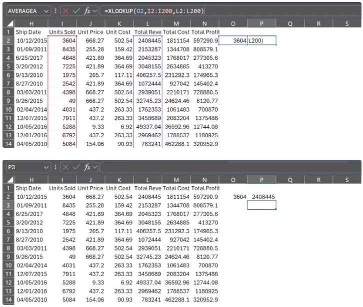Screen dimensions: 363x307
Task: Select column Q header in bottom sheet
Action: [x=290, y=180]
